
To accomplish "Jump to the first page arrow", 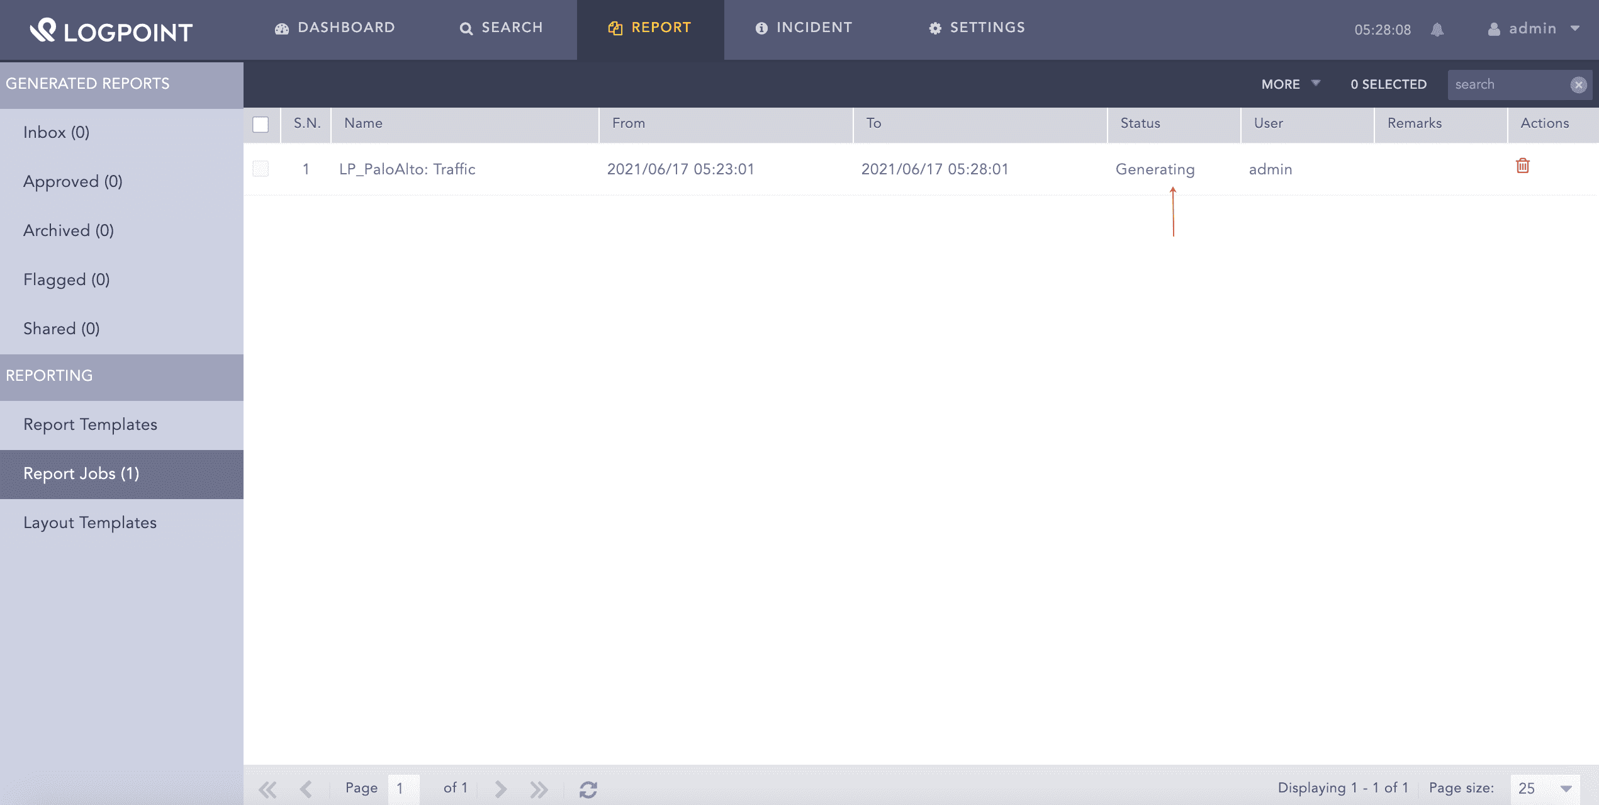I will pyautogui.click(x=267, y=789).
